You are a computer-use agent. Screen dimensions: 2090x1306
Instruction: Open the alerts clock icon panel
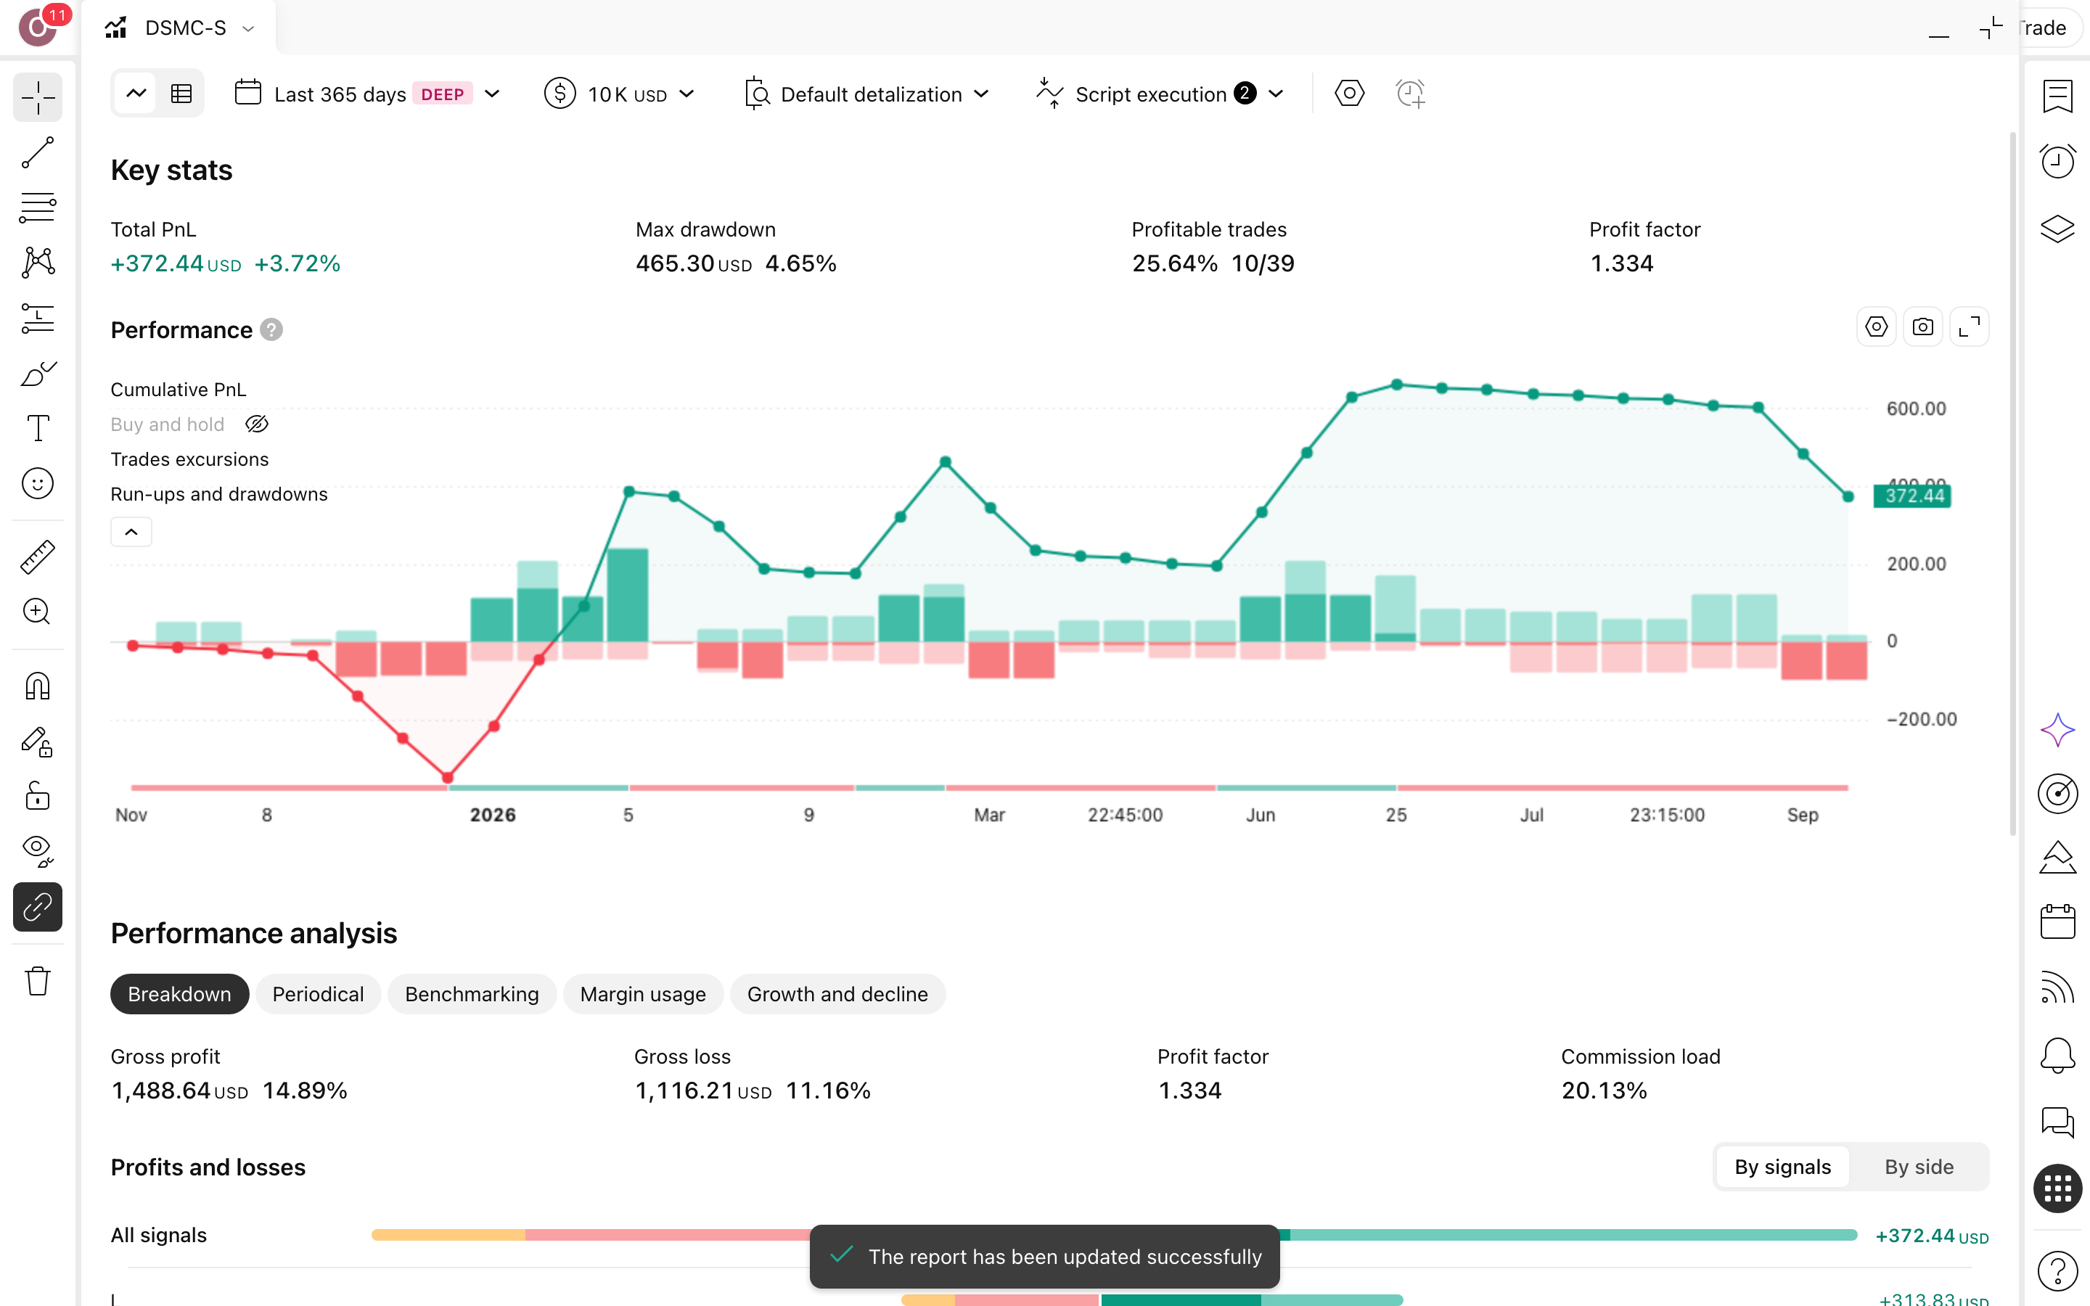click(2057, 162)
